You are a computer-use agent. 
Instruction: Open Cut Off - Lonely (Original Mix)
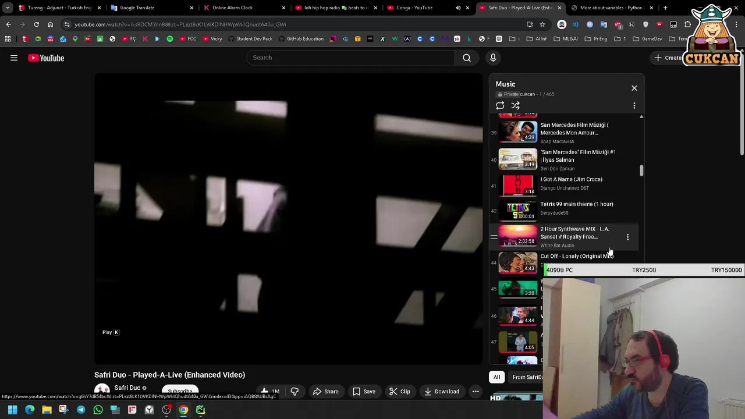click(x=577, y=256)
